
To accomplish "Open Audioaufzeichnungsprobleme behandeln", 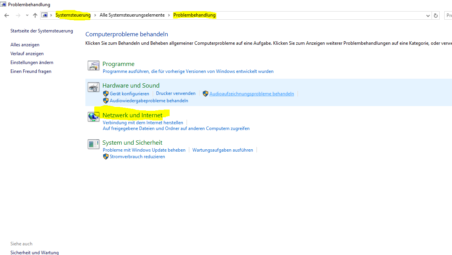I will pyautogui.click(x=251, y=94).
